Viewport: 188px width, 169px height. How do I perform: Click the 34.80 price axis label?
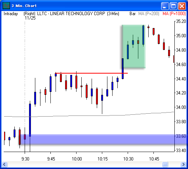pyautogui.click(x=181, y=50)
